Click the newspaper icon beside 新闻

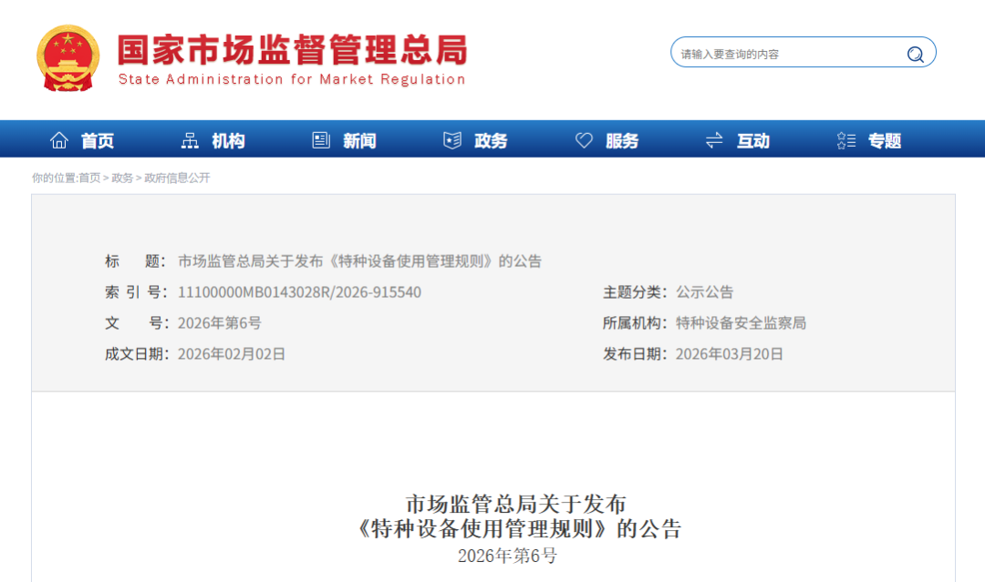click(320, 139)
